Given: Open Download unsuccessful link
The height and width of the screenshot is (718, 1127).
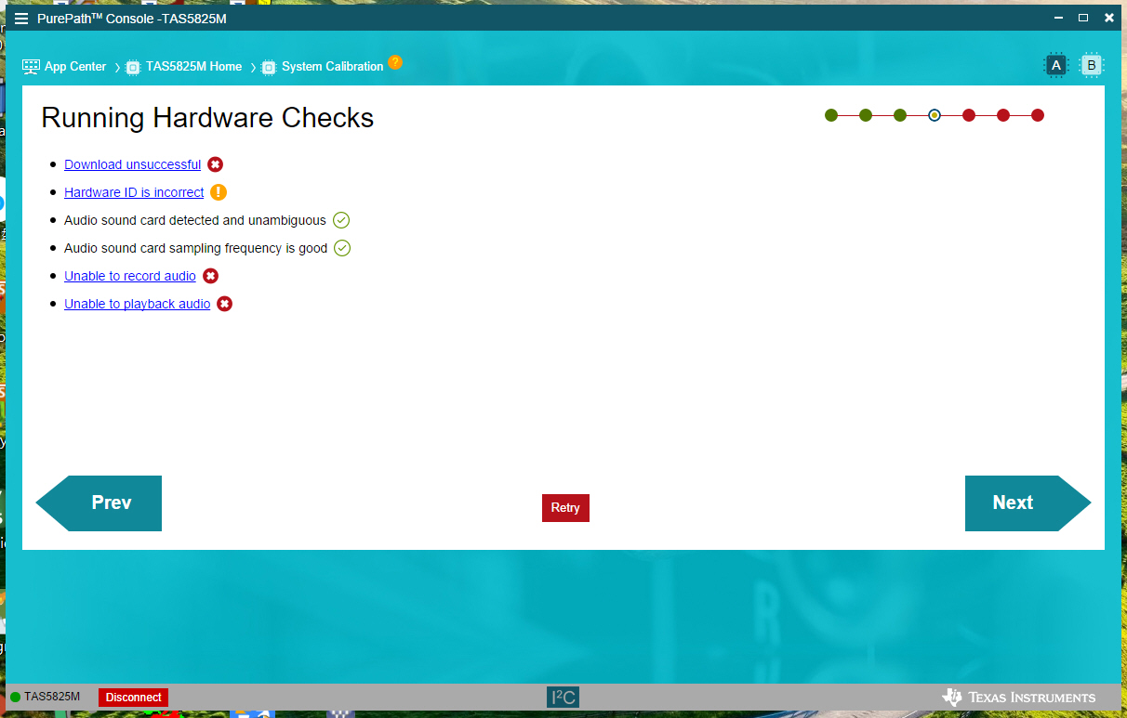Looking at the screenshot, I should pyautogui.click(x=132, y=164).
